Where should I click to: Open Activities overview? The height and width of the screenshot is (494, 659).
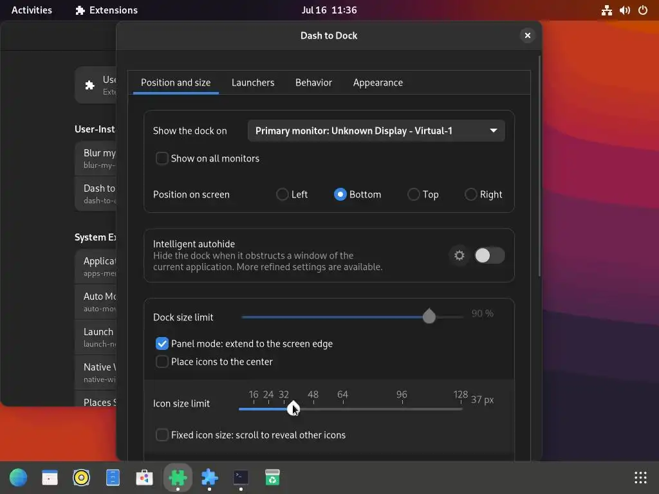(32, 10)
